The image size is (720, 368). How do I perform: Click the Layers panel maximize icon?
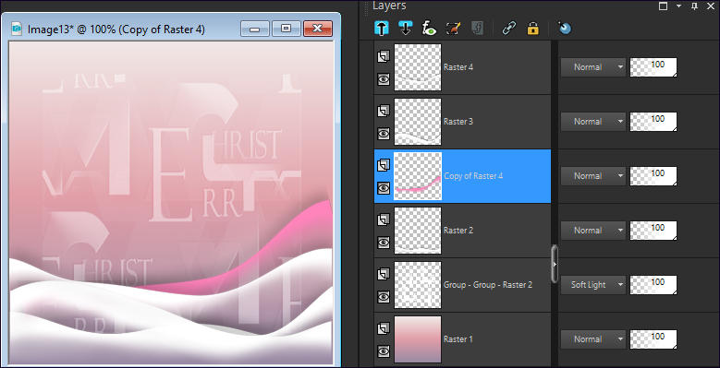tap(663, 6)
